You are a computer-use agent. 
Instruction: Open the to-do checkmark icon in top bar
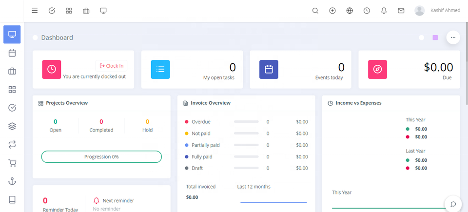pyautogui.click(x=52, y=11)
